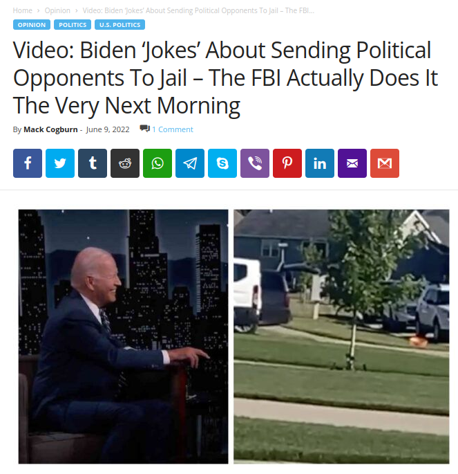This screenshot has width=458, height=474.
Task: Open the Biden talk show image
Action: [x=124, y=336]
